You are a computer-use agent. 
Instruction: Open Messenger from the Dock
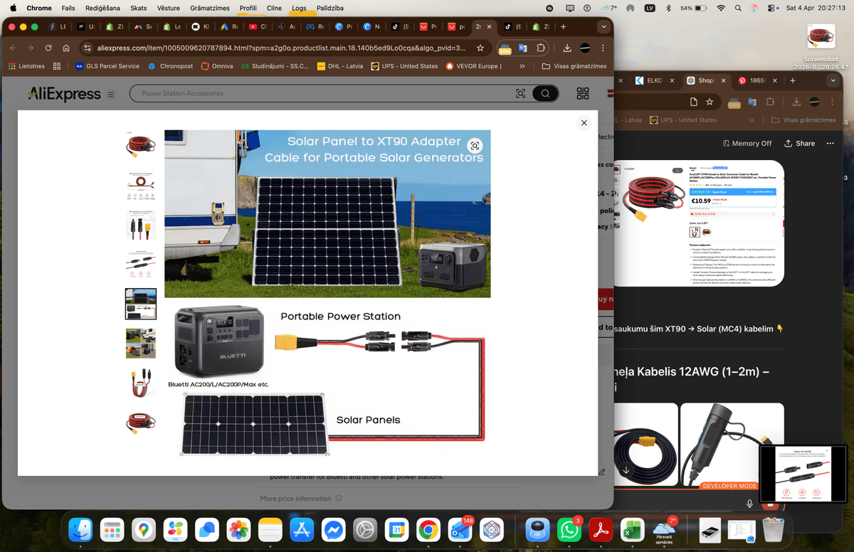[333, 529]
